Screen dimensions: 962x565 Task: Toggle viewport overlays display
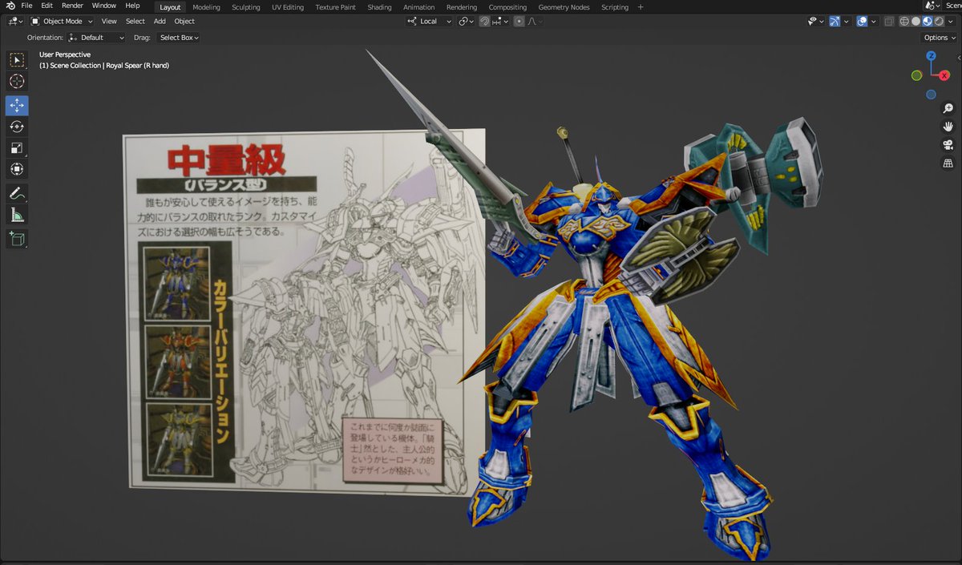pyautogui.click(x=862, y=22)
